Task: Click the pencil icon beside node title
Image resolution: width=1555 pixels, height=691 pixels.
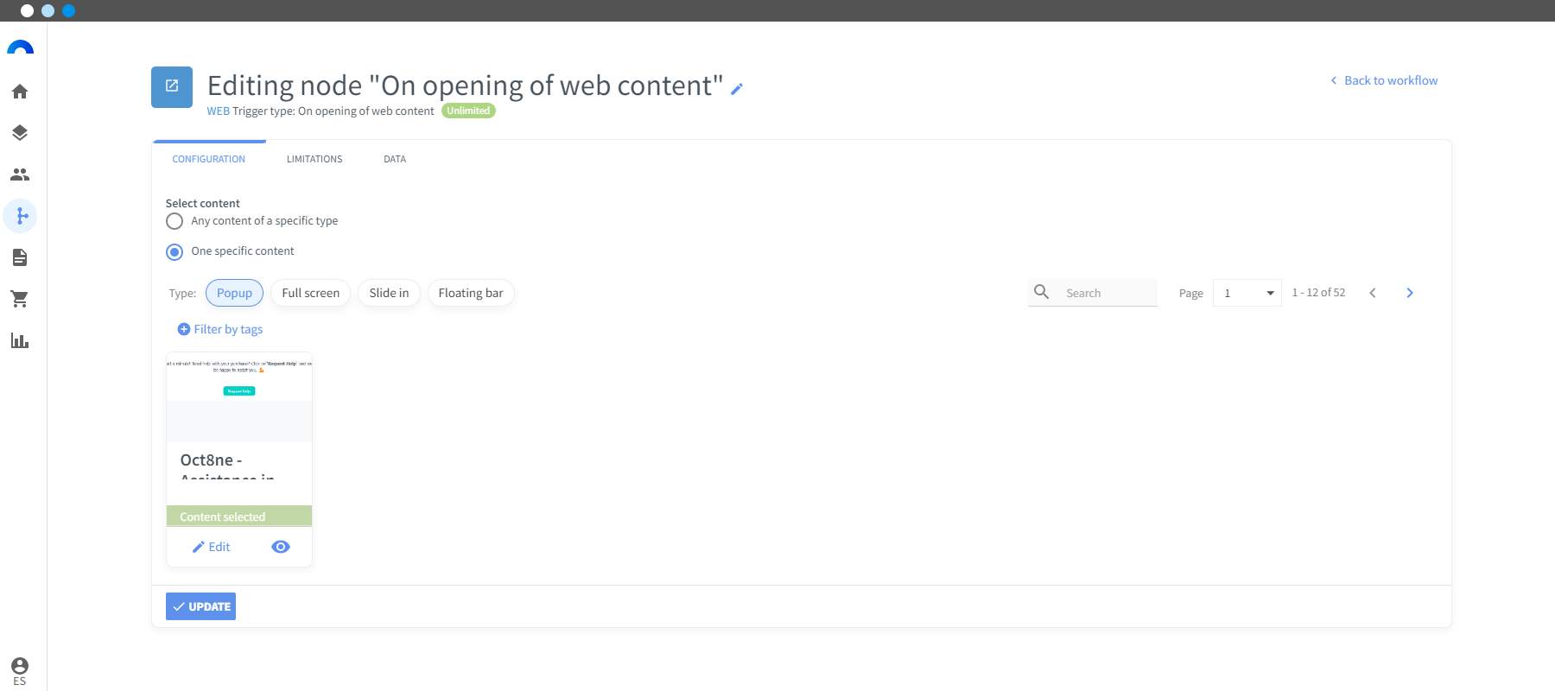Action: click(737, 89)
